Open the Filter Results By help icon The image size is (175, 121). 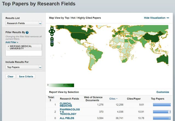(27, 32)
